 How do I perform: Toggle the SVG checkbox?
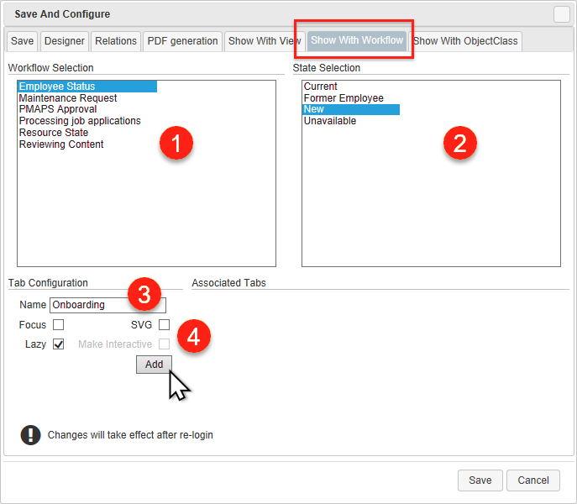click(x=164, y=324)
